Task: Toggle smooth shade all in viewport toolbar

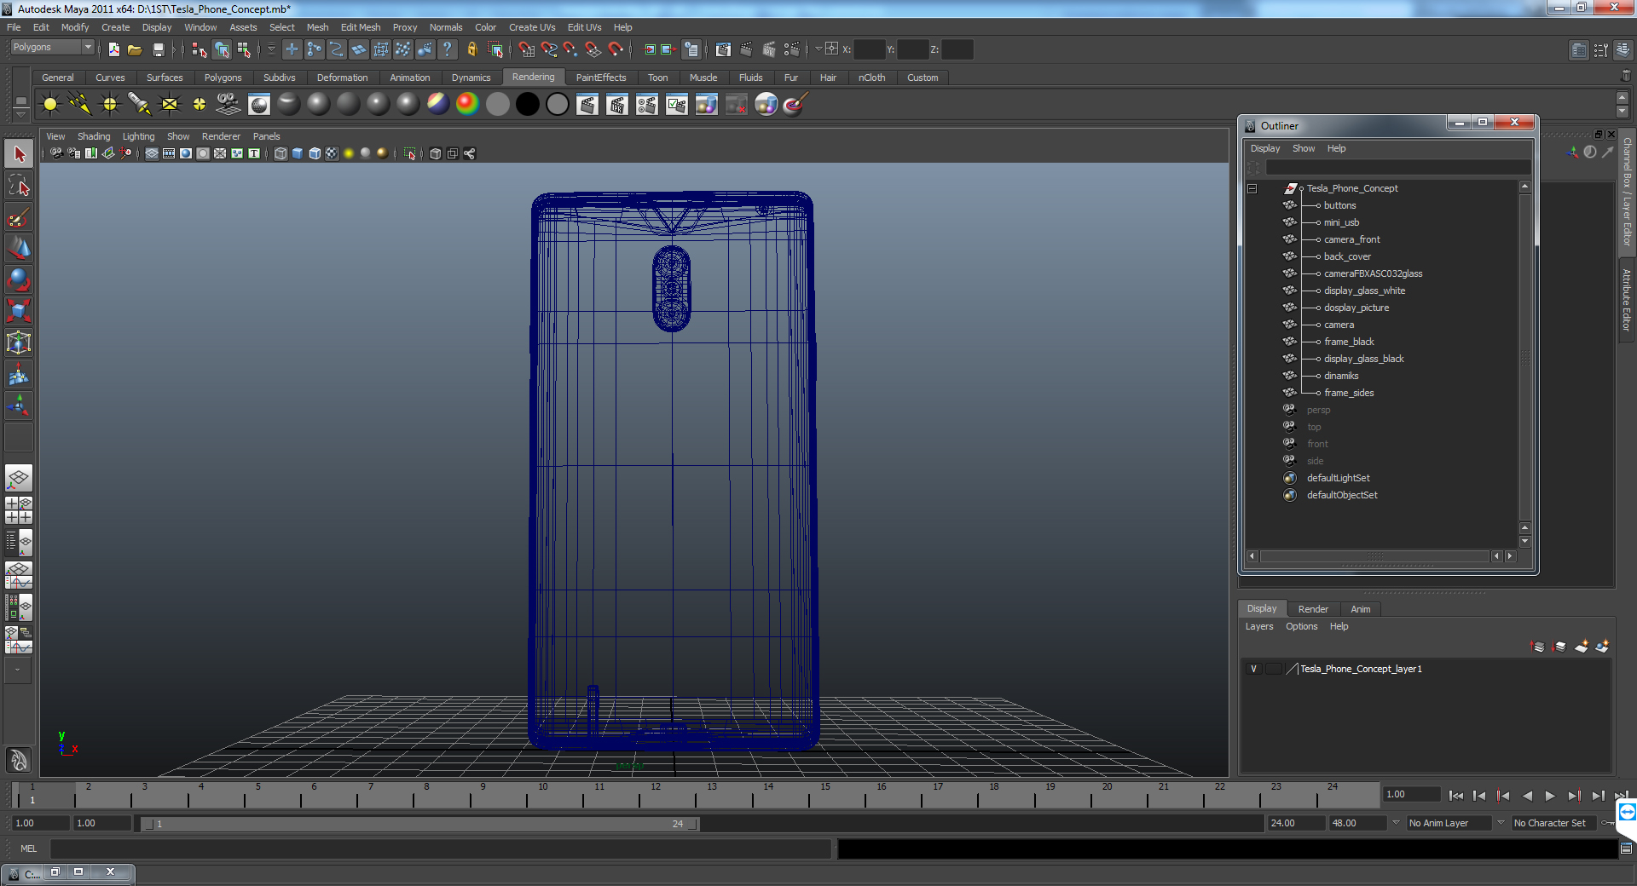Action: 298,153
